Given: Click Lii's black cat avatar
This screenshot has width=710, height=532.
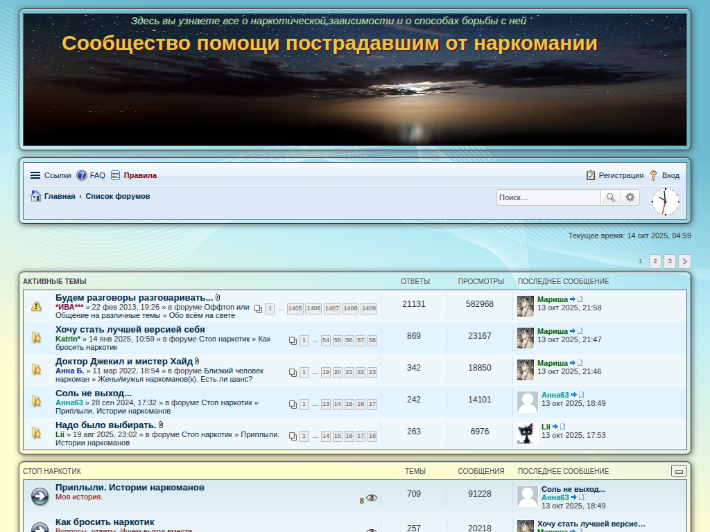Looking at the screenshot, I should 527,434.
